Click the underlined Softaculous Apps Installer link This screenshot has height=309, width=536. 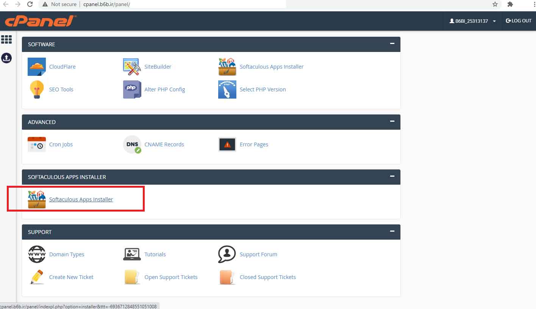(x=81, y=199)
